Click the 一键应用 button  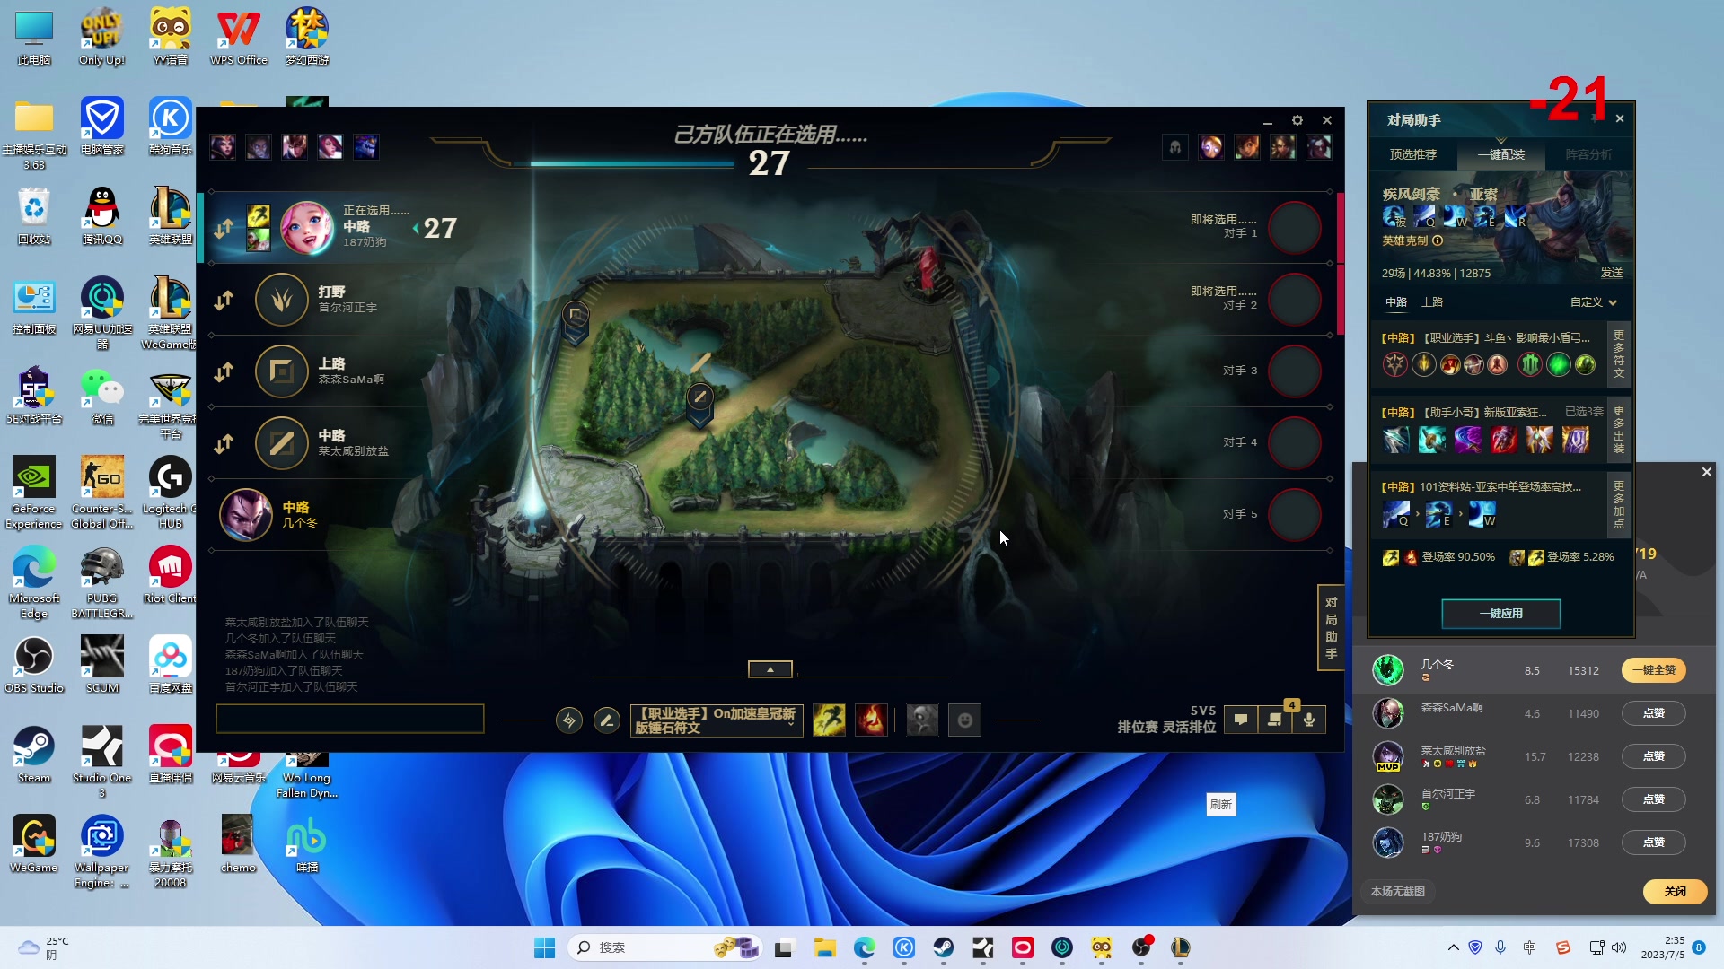[1500, 614]
